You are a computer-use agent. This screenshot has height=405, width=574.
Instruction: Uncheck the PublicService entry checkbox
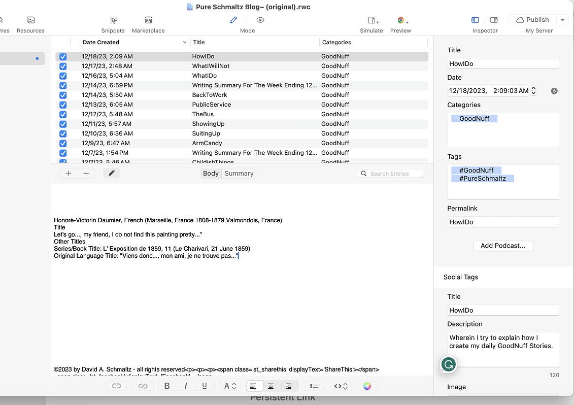63,105
